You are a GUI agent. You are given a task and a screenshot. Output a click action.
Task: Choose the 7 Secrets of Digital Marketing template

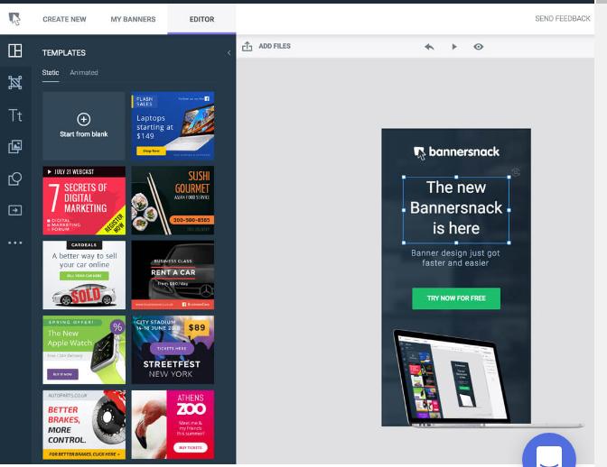(x=84, y=200)
